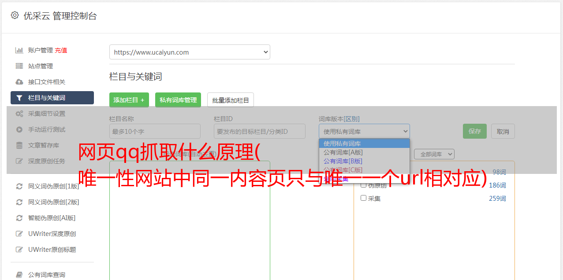Screen dimensions: 563x280
Task: Click the 栏目名称 input field
Action: [x=155, y=131]
